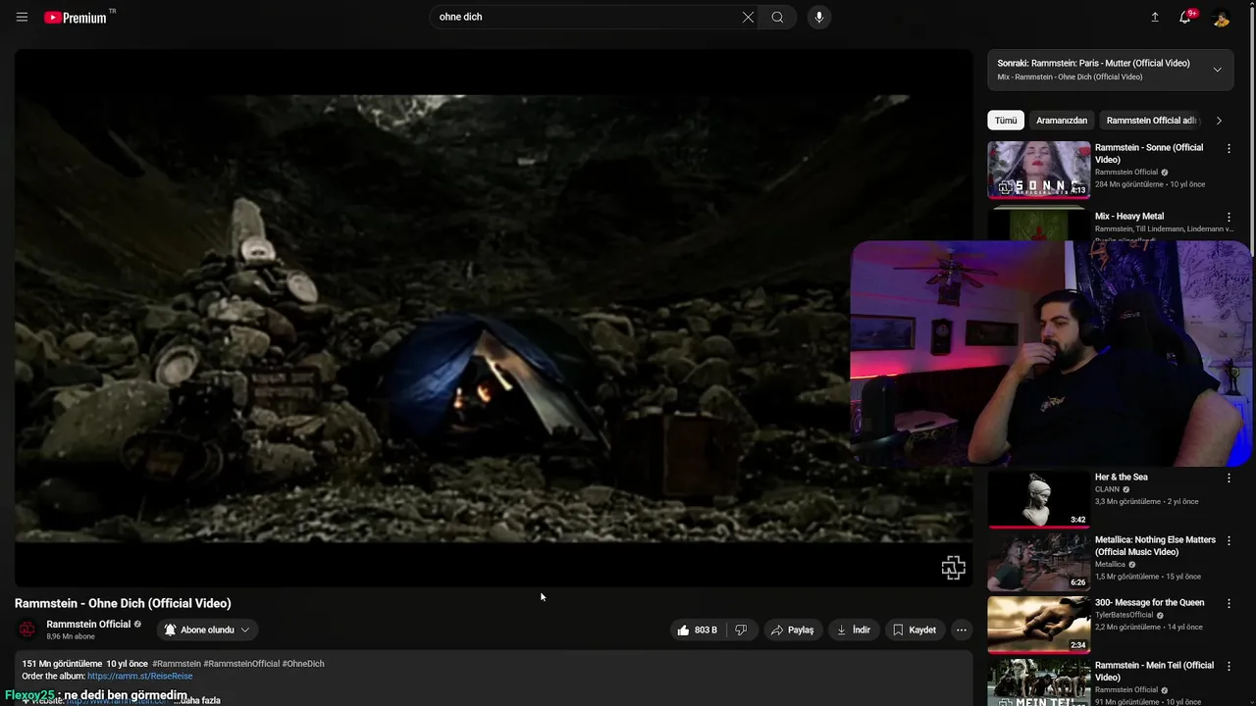The height and width of the screenshot is (706, 1256).
Task: Open the ramm.st/ReiseReise album link
Action: [x=139, y=676]
